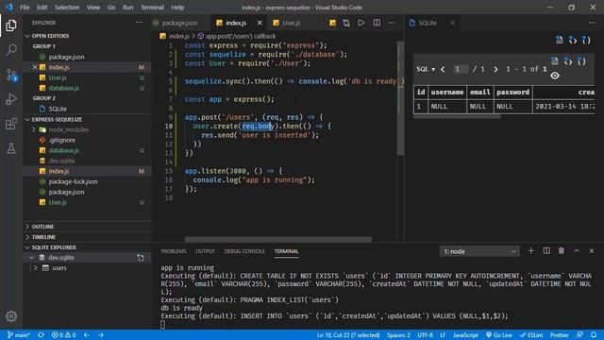This screenshot has width=604, height=340.
Task: Open notifications bell
Action: pyautogui.click(x=594, y=335)
